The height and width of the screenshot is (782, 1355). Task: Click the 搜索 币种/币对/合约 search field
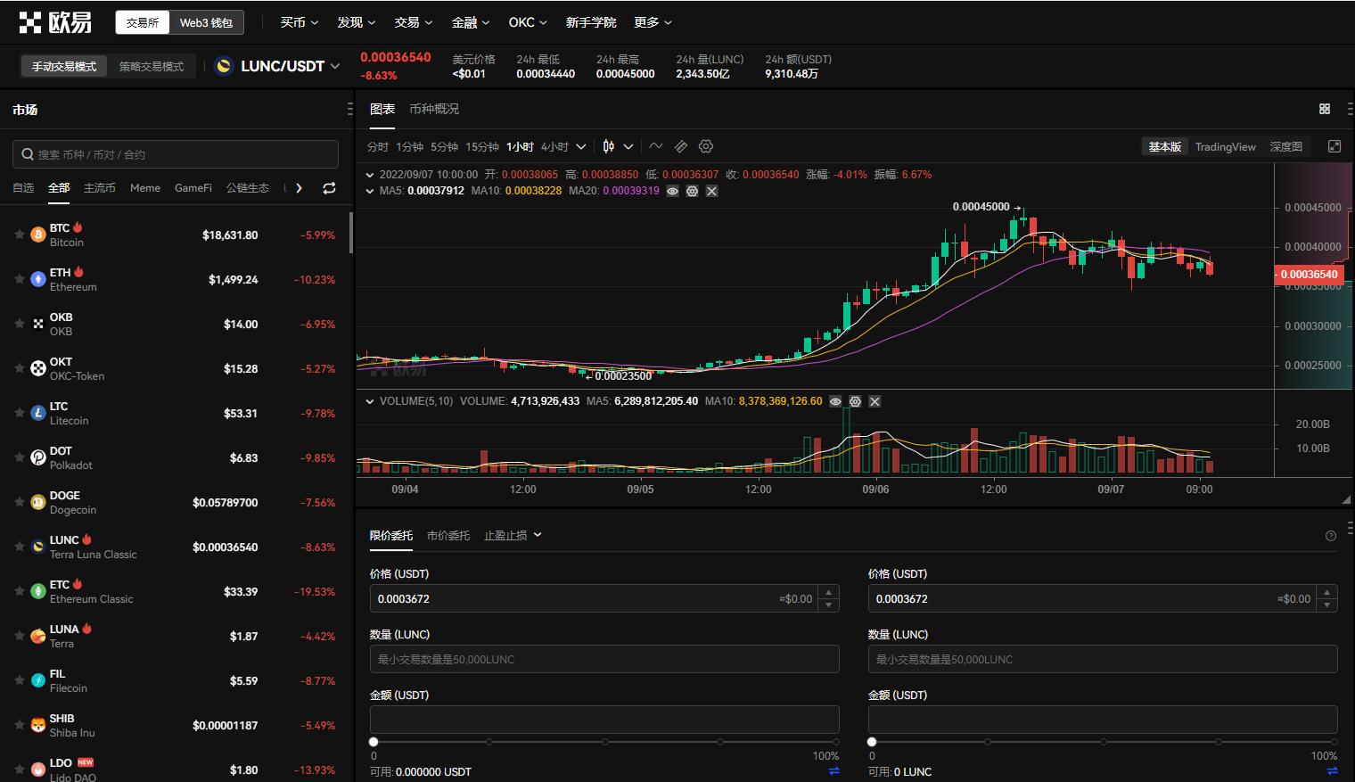tap(175, 153)
